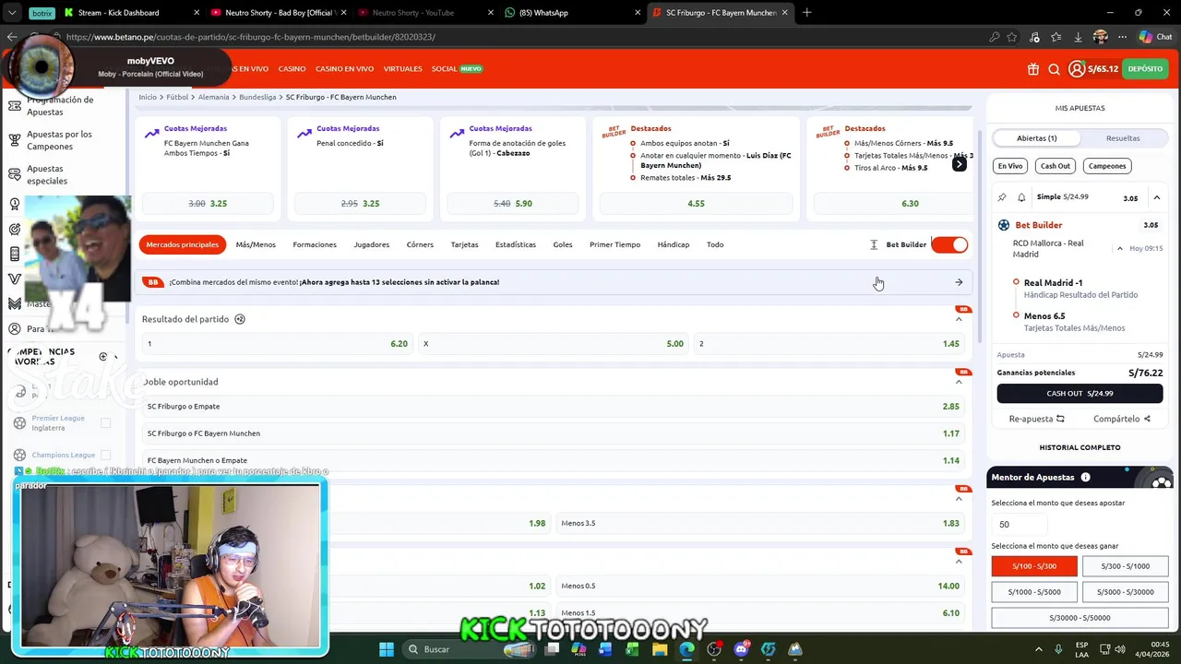Image resolution: width=1181 pixels, height=664 pixels.
Task: Open HISTORIAL COMPLETO
Action: click(1080, 447)
